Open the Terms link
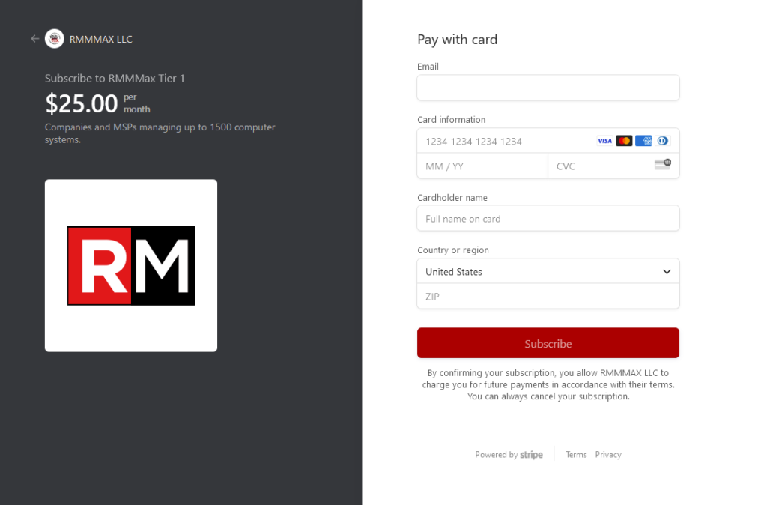 tap(576, 455)
